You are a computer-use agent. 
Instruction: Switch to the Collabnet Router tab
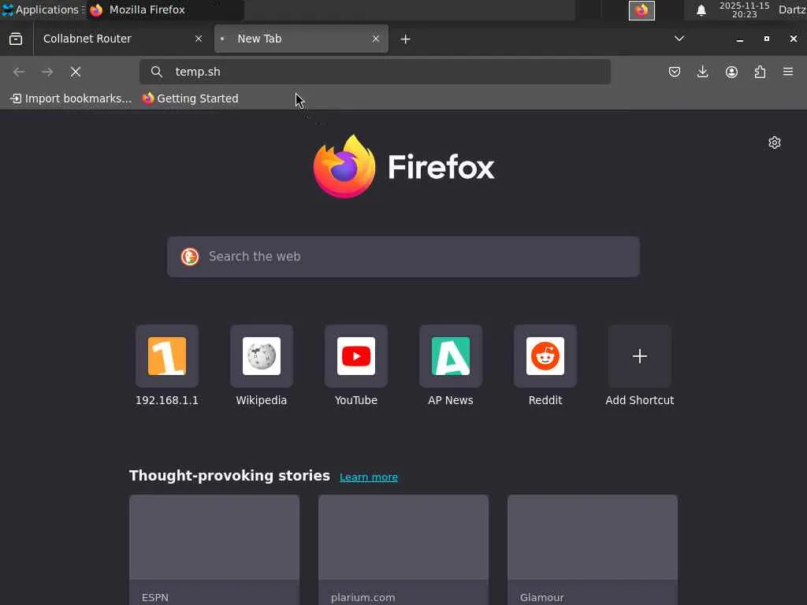tap(121, 39)
